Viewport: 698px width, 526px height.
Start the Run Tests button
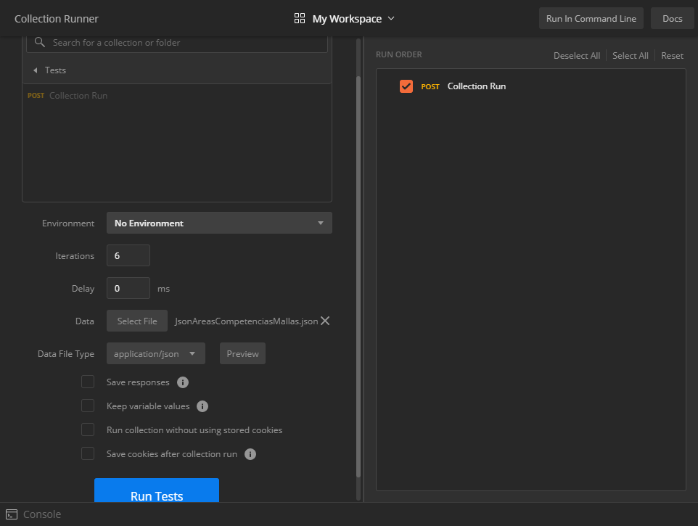tap(157, 490)
